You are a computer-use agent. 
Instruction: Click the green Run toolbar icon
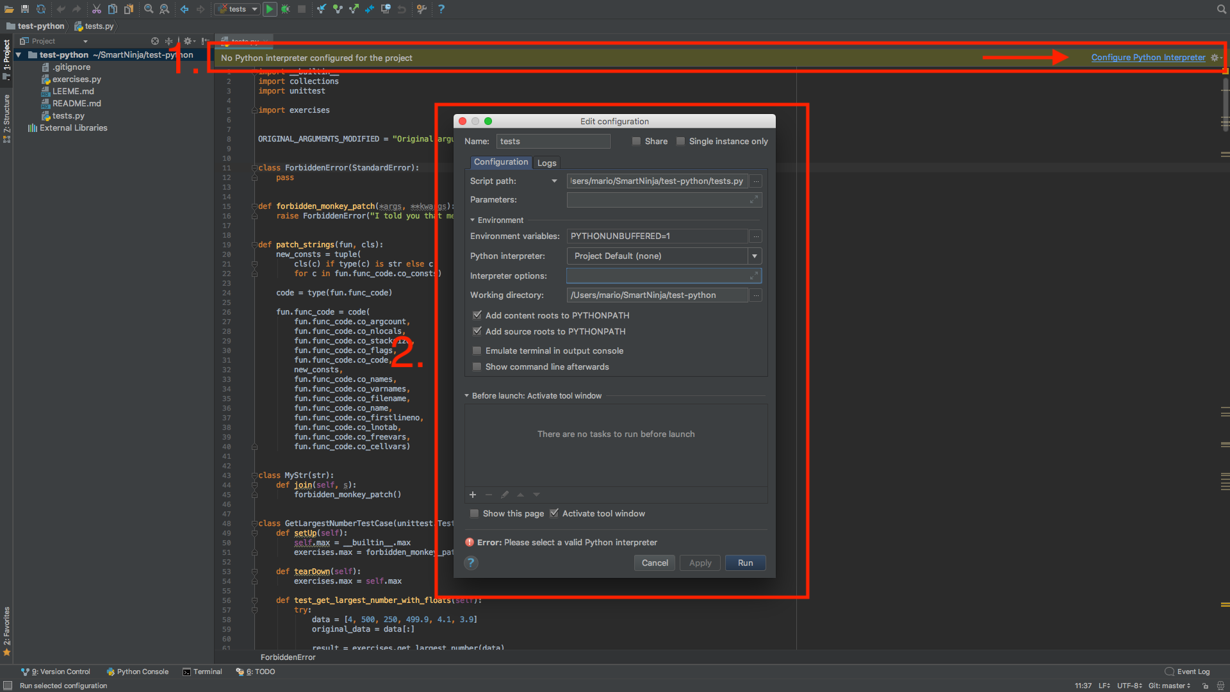click(x=270, y=9)
